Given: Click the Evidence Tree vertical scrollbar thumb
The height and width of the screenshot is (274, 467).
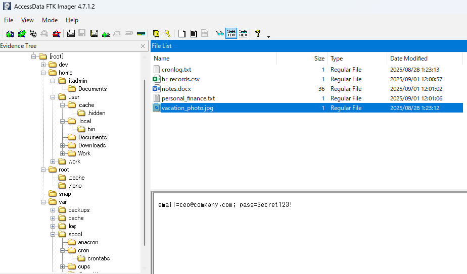Looking at the screenshot, I should tap(145, 162).
